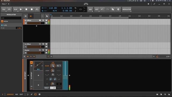Expand the LFO modulator with its arrow
Viewport: 172px width, 97px height.
tap(42, 66)
